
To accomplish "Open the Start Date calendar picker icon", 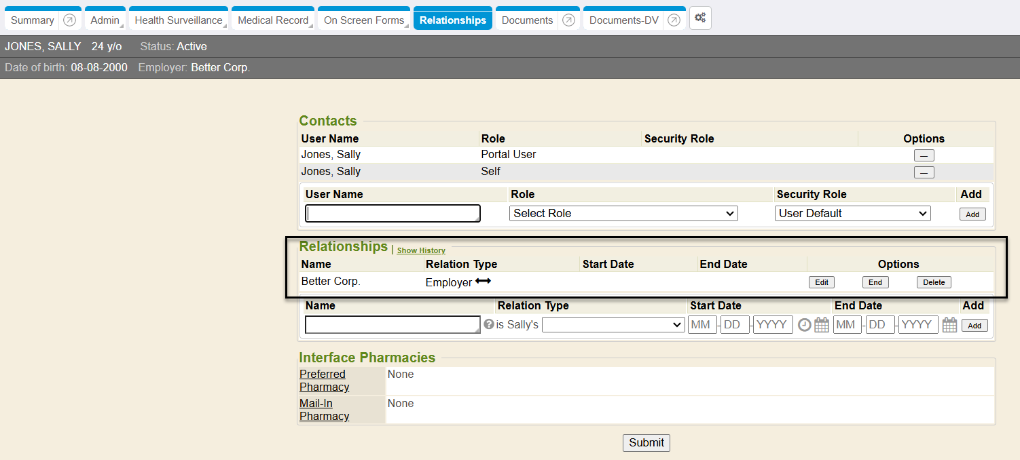I will tap(822, 325).
